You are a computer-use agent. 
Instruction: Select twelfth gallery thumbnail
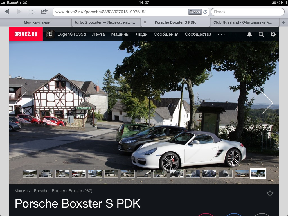209,174
